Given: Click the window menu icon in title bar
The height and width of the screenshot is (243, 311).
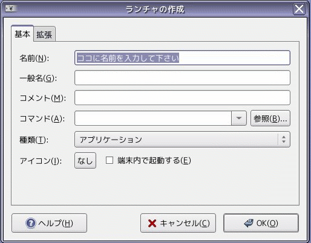Looking at the screenshot, I should tap(10, 8).
